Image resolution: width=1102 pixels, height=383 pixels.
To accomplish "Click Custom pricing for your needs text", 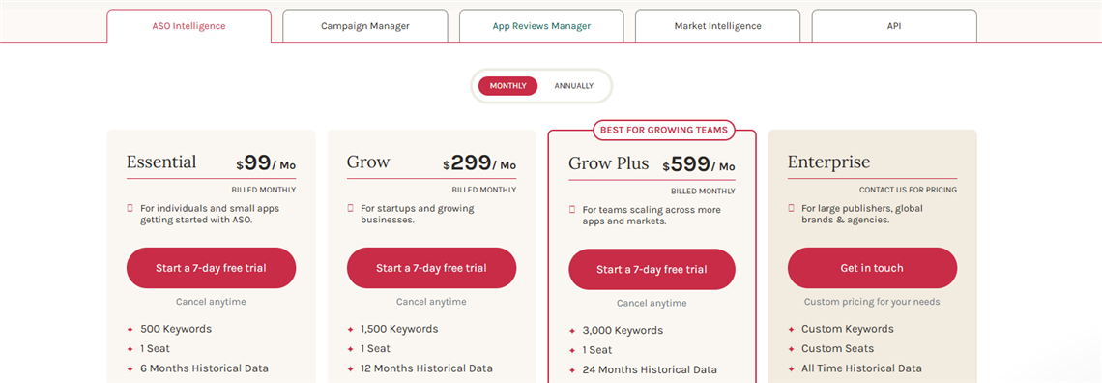I will click(872, 302).
